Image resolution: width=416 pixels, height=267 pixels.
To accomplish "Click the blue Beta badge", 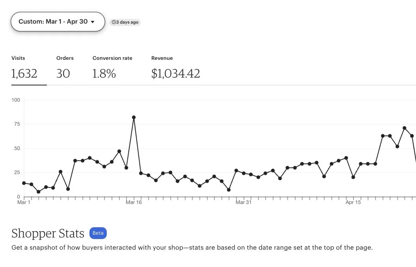I will click(98, 233).
